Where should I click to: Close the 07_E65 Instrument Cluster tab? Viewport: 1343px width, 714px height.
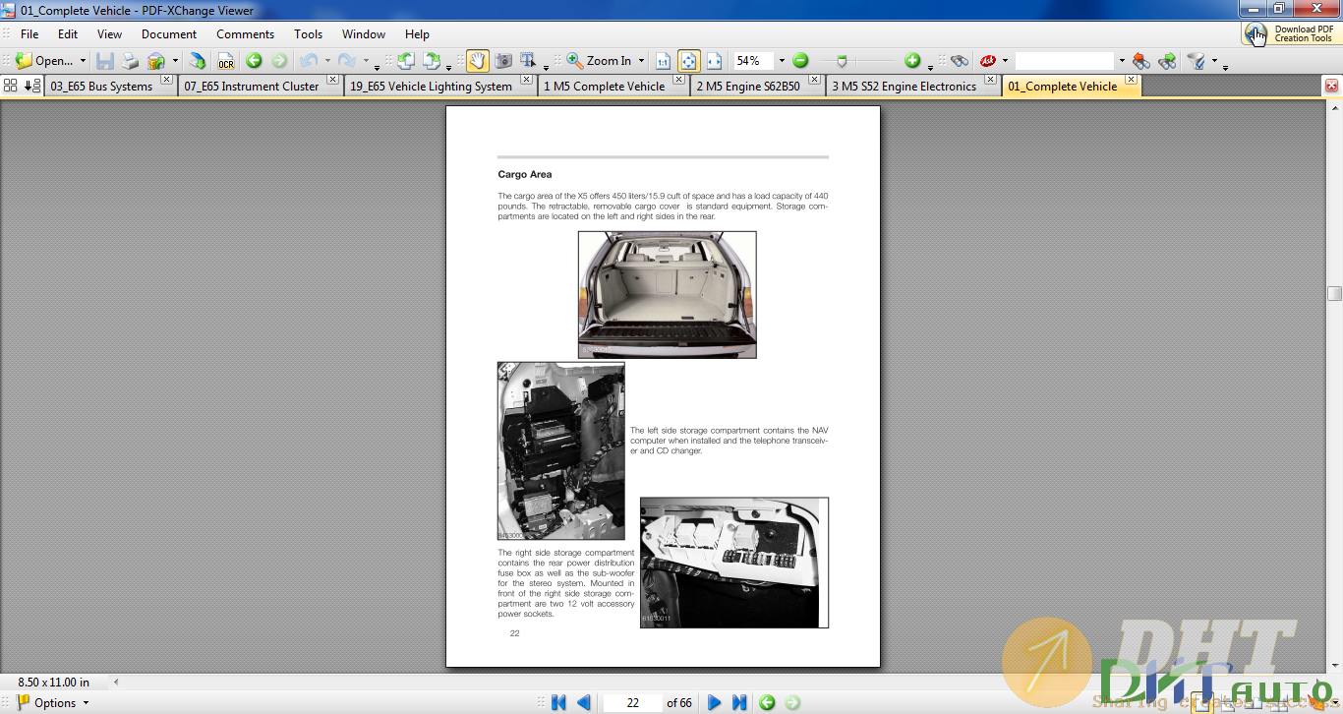pyautogui.click(x=332, y=80)
